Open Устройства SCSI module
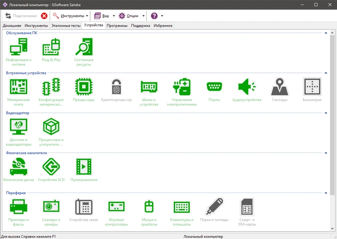Viewport: 337px width, 239px height. (x=51, y=170)
